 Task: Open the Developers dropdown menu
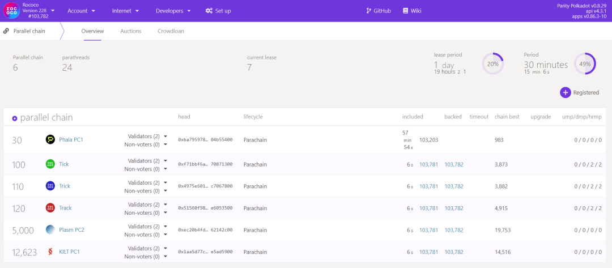(173, 11)
